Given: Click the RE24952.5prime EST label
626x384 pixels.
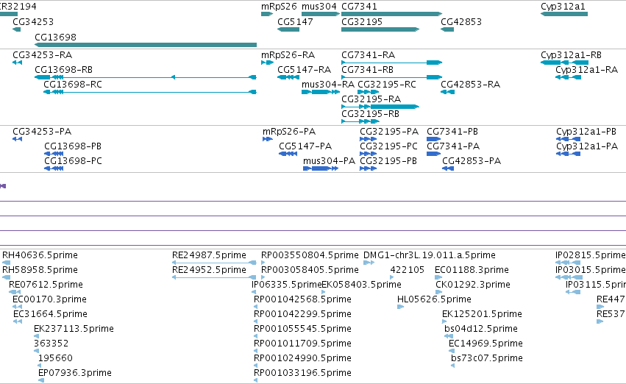Looking at the screenshot, I should coord(209,270).
